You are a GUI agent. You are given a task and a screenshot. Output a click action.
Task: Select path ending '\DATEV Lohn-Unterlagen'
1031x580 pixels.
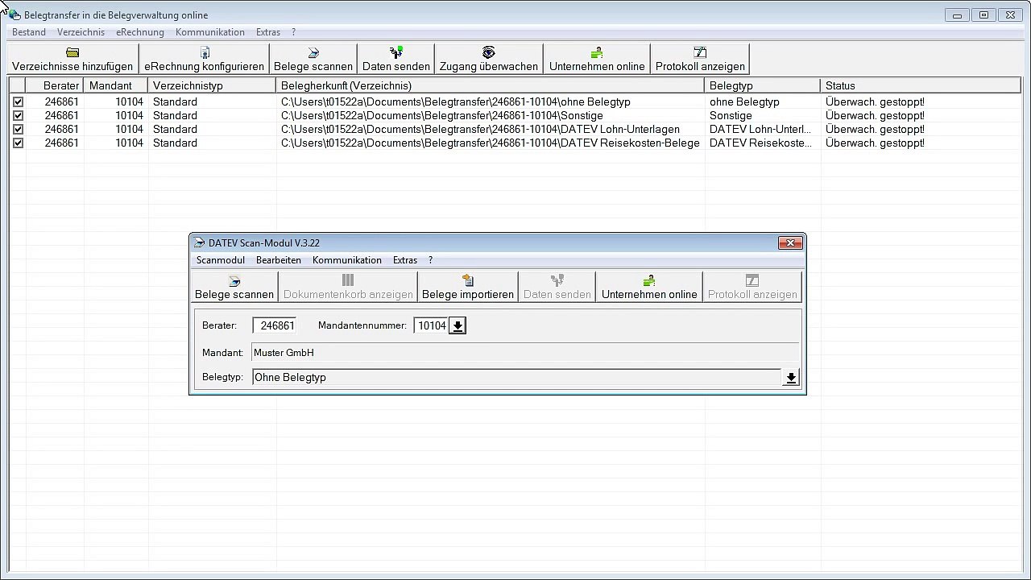(480, 130)
